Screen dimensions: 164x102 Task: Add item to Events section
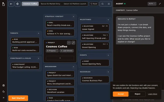(108, 55)
